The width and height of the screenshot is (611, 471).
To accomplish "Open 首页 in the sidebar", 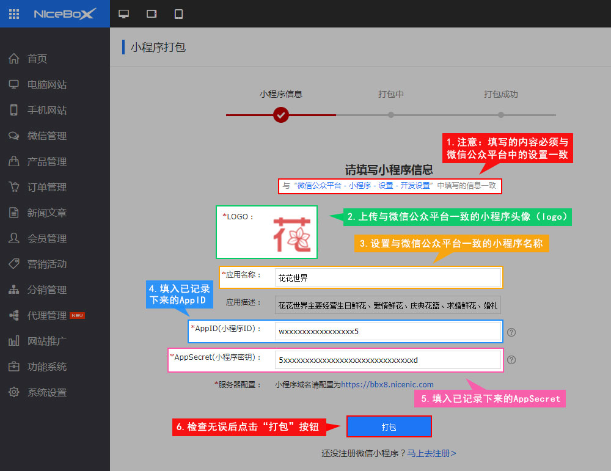I will coord(37,59).
